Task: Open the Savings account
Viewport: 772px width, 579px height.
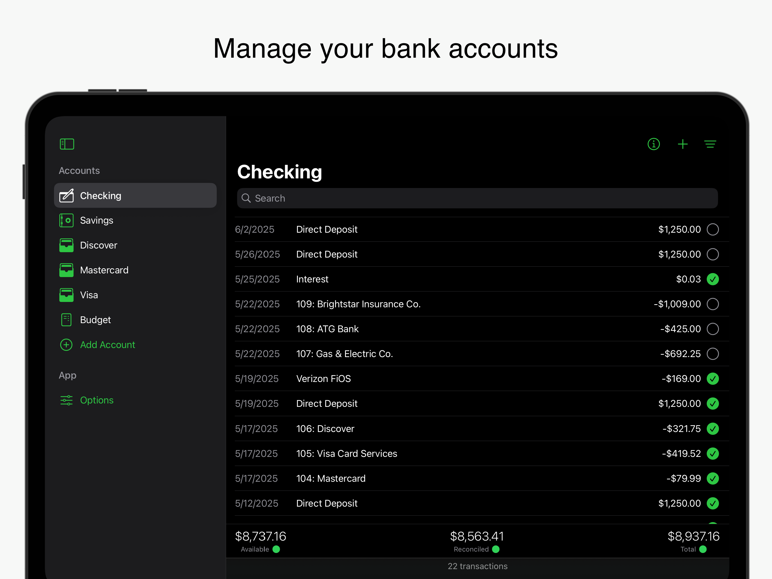Action: (x=135, y=220)
